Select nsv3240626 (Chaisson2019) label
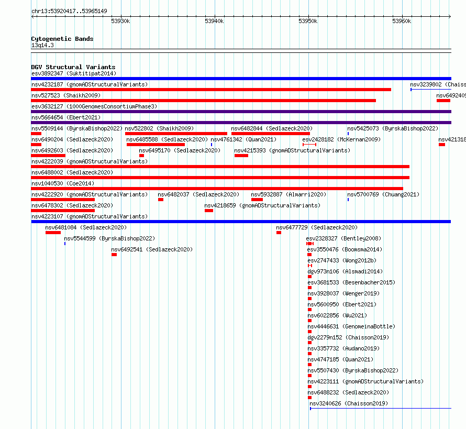Image resolution: width=466 pixels, height=429 pixels. [349, 403]
